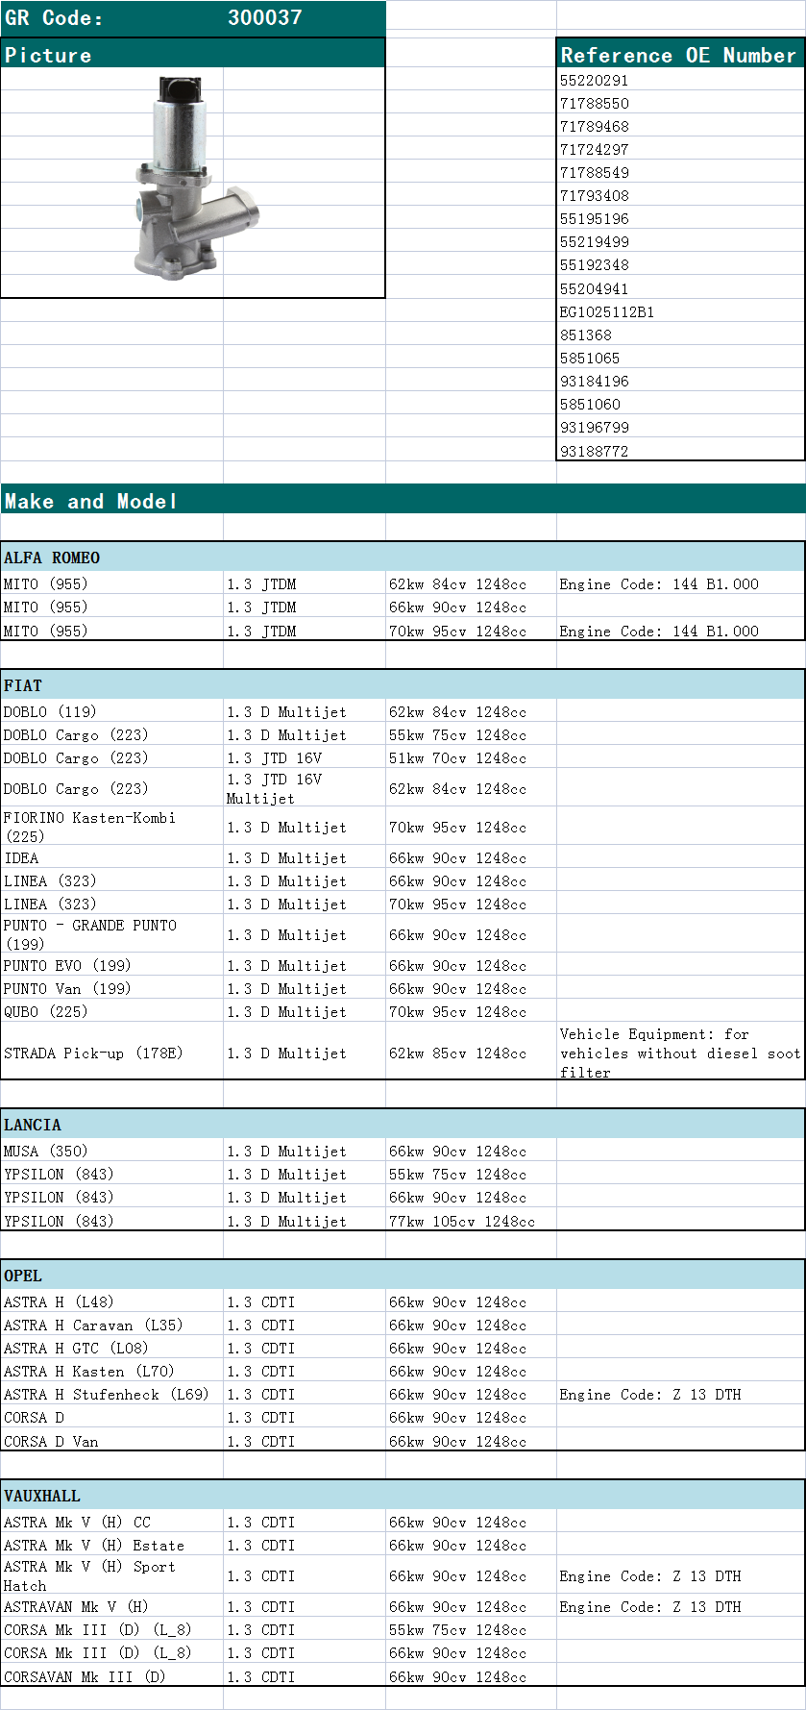Select OE number 93196799
This screenshot has width=806, height=1710.
[680, 427]
